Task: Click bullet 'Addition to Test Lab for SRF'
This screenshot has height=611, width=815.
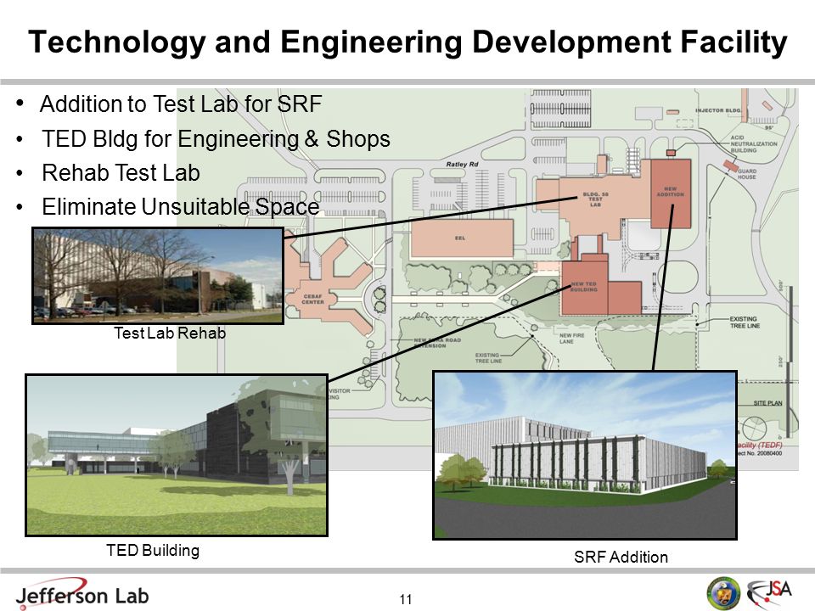Action: 181,104
